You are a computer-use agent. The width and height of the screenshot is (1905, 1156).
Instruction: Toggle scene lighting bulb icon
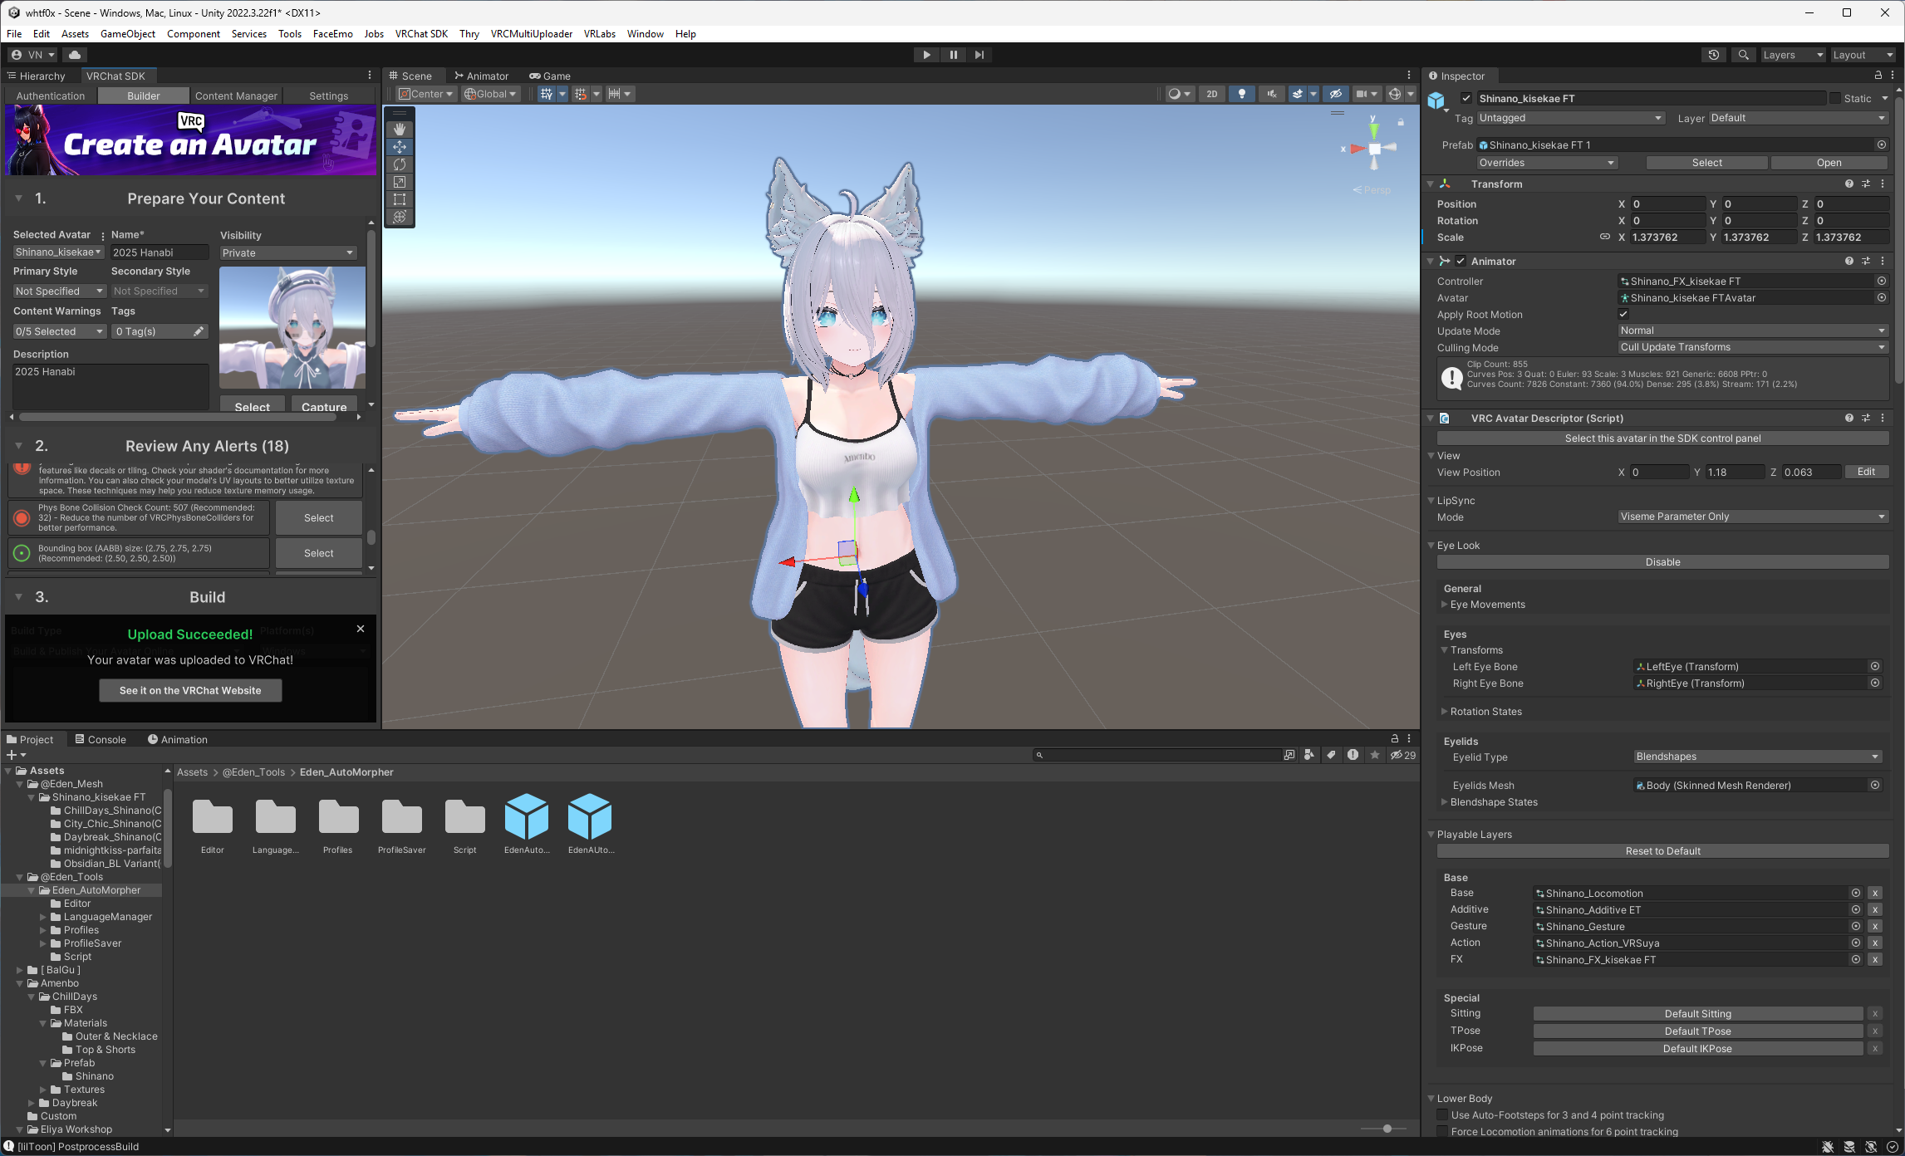(x=1241, y=94)
